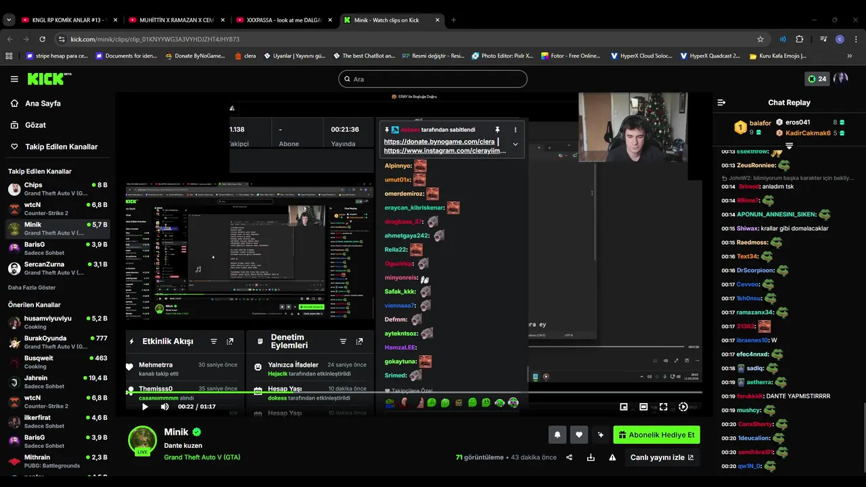Go back in the browser
This screenshot has height=487, width=866.
[x=9, y=39]
